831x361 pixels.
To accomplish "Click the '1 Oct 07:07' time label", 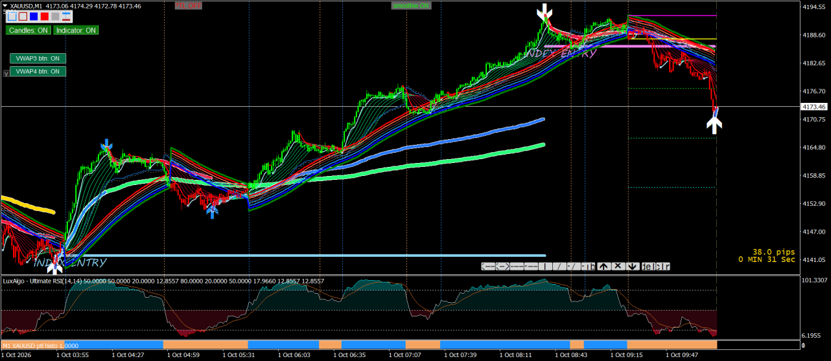I will pos(405,355).
